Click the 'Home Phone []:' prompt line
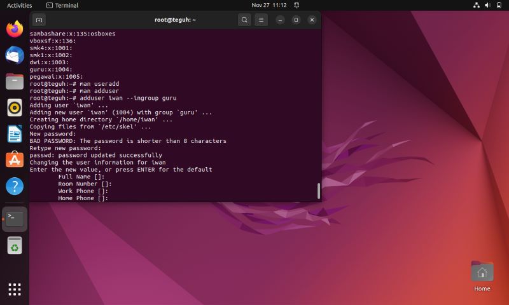 click(83, 198)
